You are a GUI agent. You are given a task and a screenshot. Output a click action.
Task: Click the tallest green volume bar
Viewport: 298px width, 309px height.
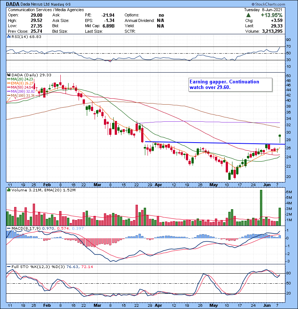click(x=261, y=208)
